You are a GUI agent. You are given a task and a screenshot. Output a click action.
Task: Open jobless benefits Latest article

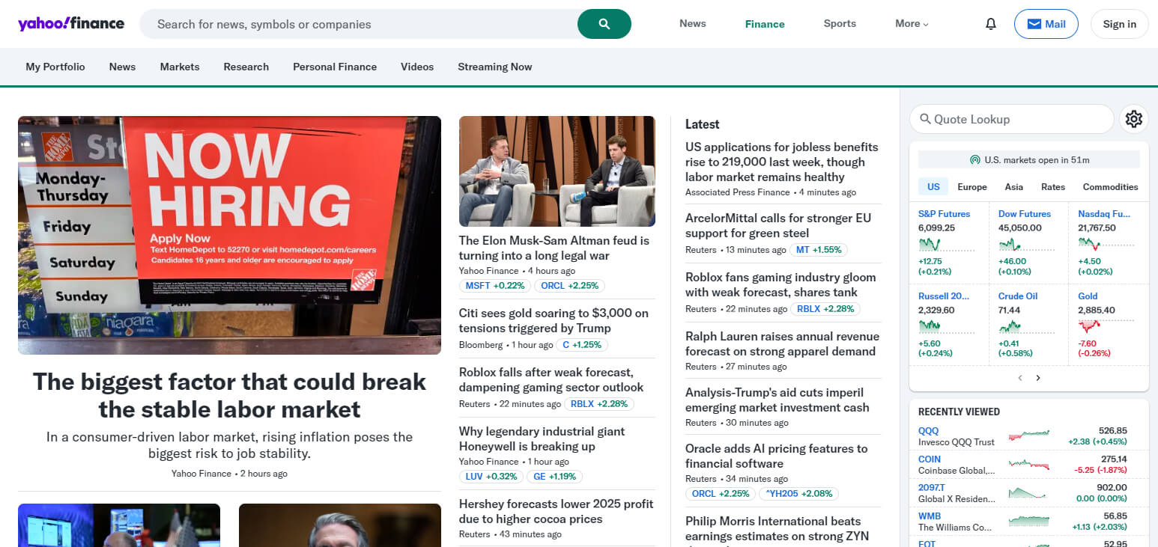782,162
